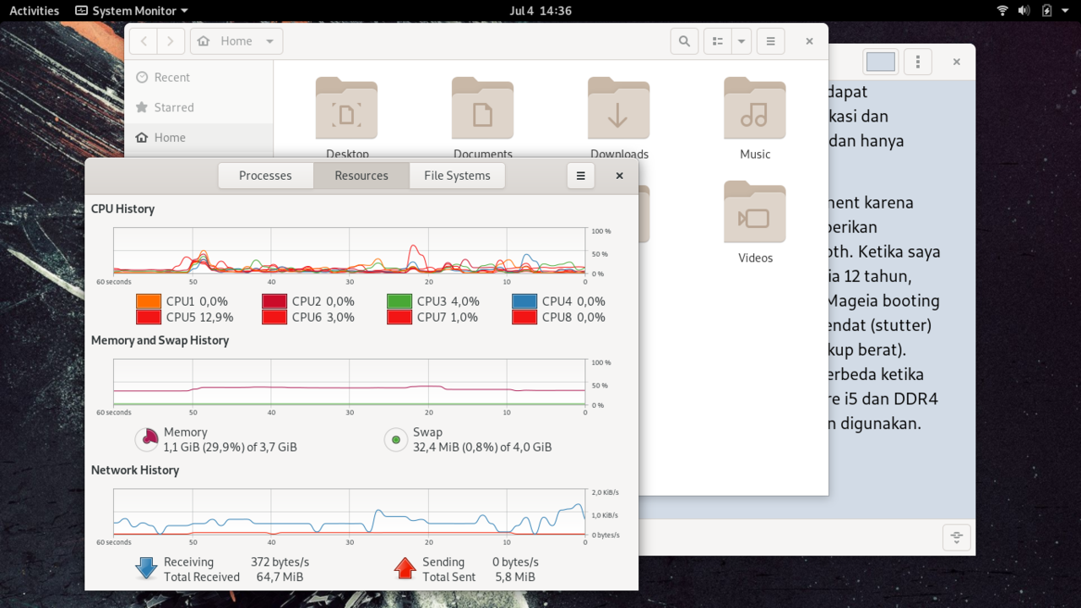
Task: Change CPU3 green color swatch
Action: point(399,301)
